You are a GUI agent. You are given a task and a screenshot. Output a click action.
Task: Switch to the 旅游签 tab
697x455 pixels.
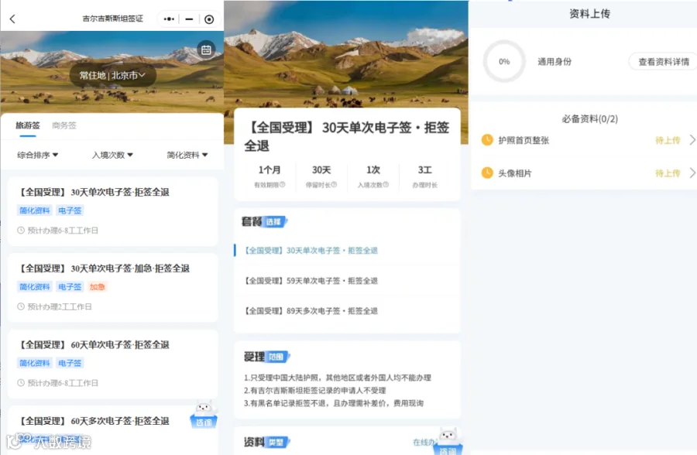tap(28, 126)
